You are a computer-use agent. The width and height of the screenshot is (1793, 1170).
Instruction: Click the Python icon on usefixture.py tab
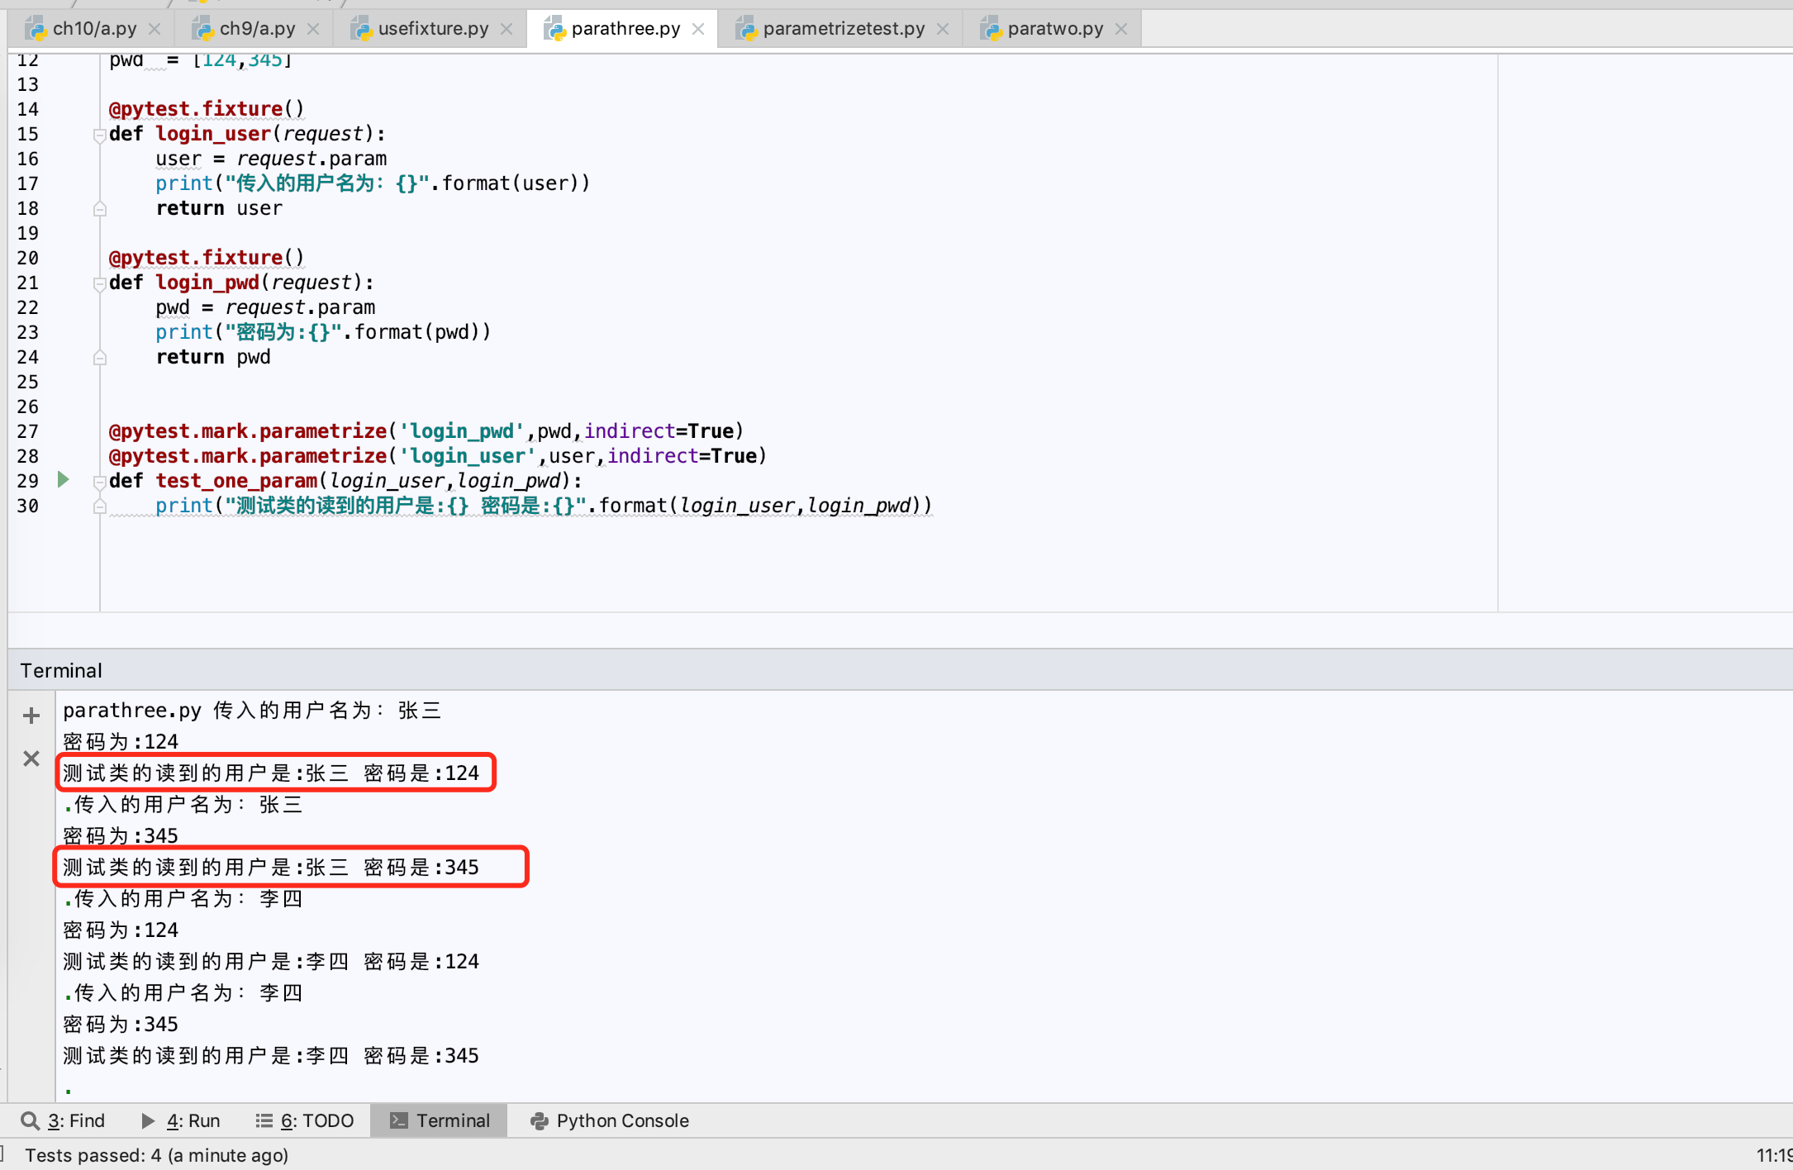(x=362, y=28)
